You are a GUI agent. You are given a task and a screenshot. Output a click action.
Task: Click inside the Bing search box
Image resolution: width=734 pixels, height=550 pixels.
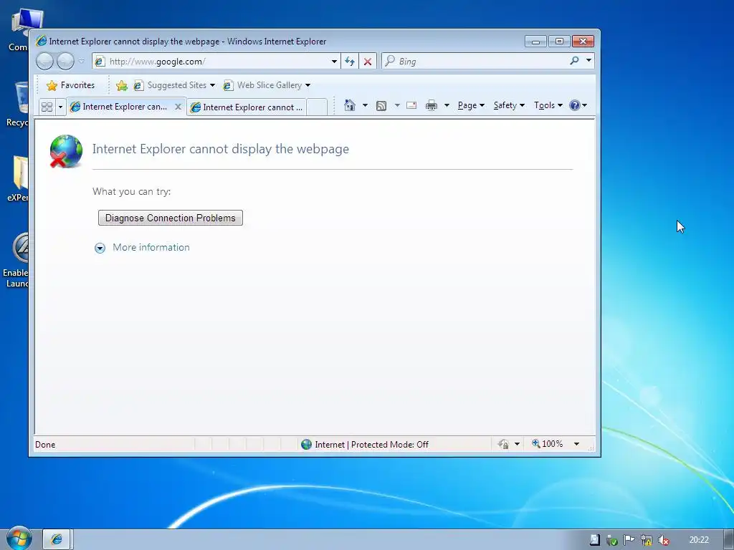click(477, 62)
